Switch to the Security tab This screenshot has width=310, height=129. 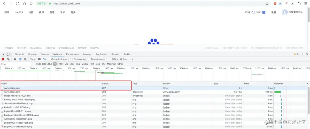click(115, 54)
